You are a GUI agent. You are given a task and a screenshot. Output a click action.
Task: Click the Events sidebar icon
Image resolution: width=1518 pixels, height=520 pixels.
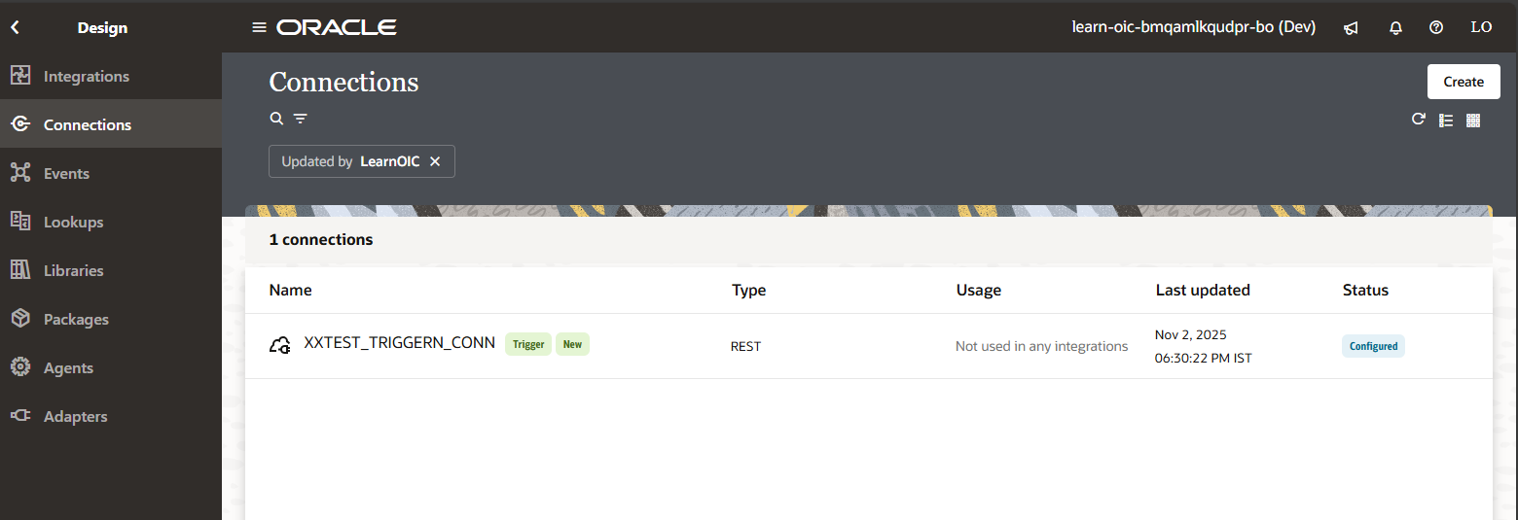pos(19,173)
